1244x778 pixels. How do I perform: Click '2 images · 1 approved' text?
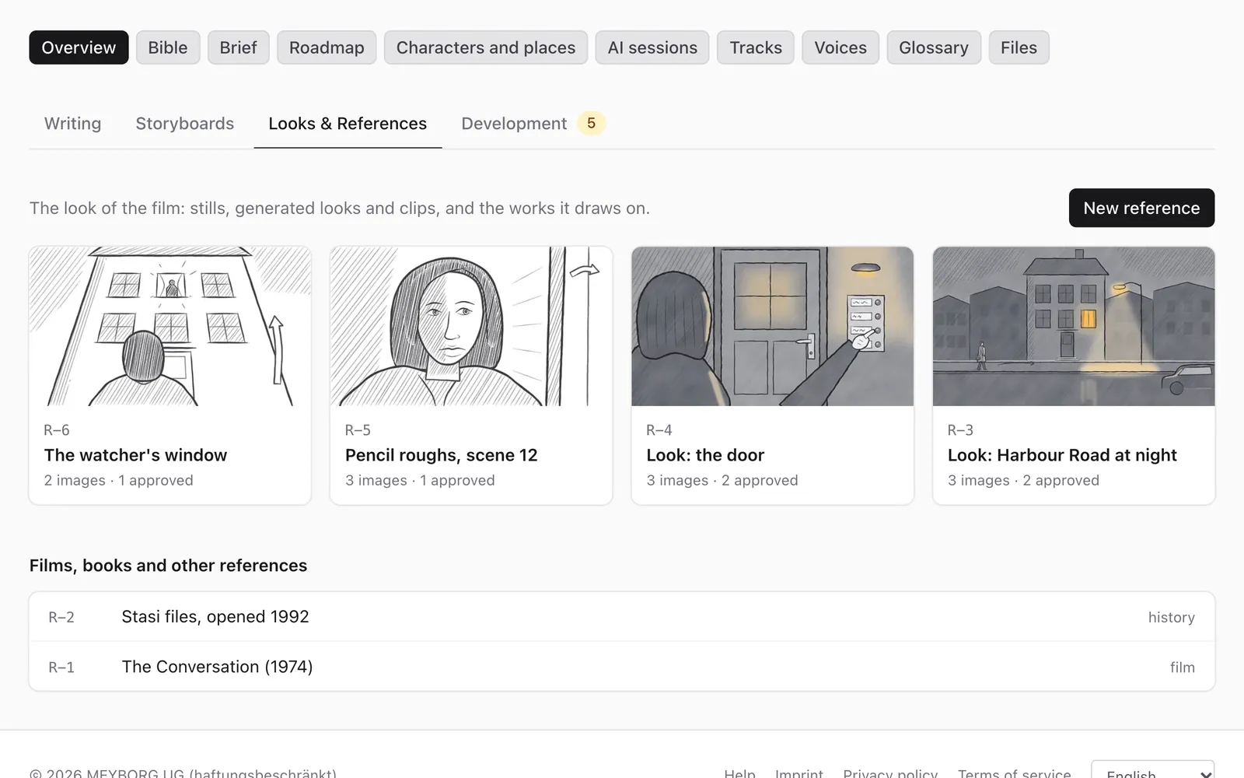119,481
